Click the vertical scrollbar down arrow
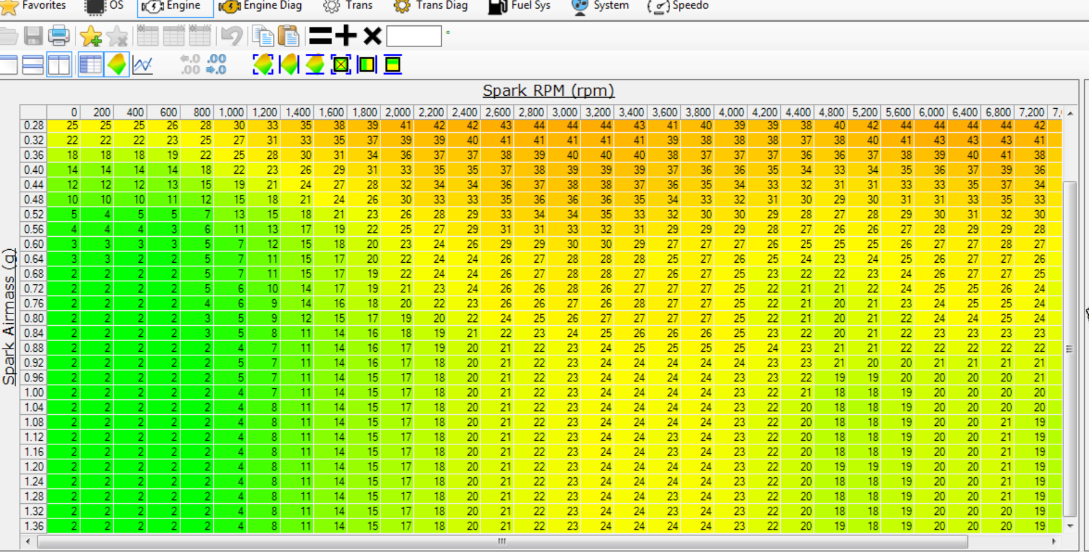 [1070, 526]
